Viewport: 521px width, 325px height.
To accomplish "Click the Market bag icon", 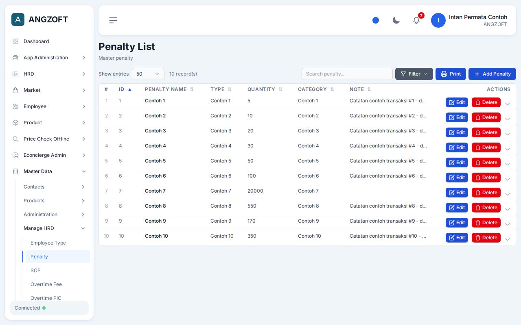I will point(15,90).
